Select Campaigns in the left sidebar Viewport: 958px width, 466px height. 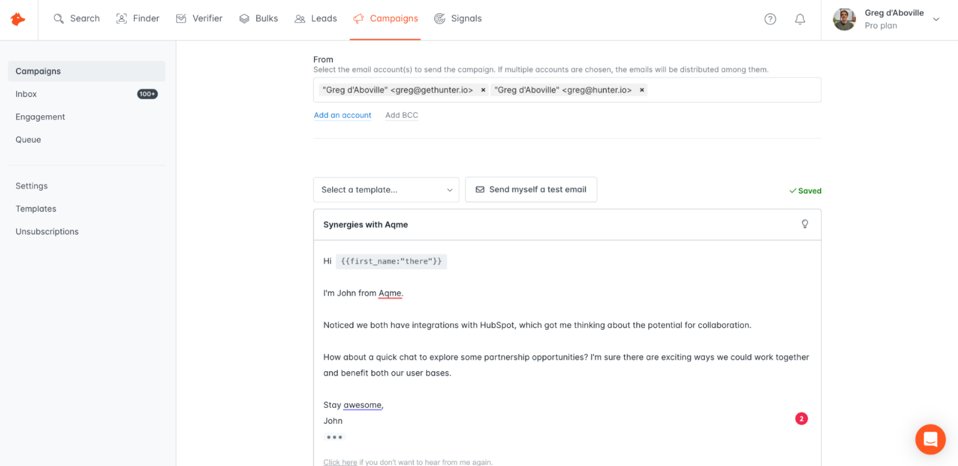(x=86, y=71)
